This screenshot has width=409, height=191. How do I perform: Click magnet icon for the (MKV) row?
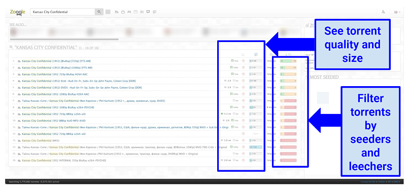pyautogui.click(x=243, y=140)
